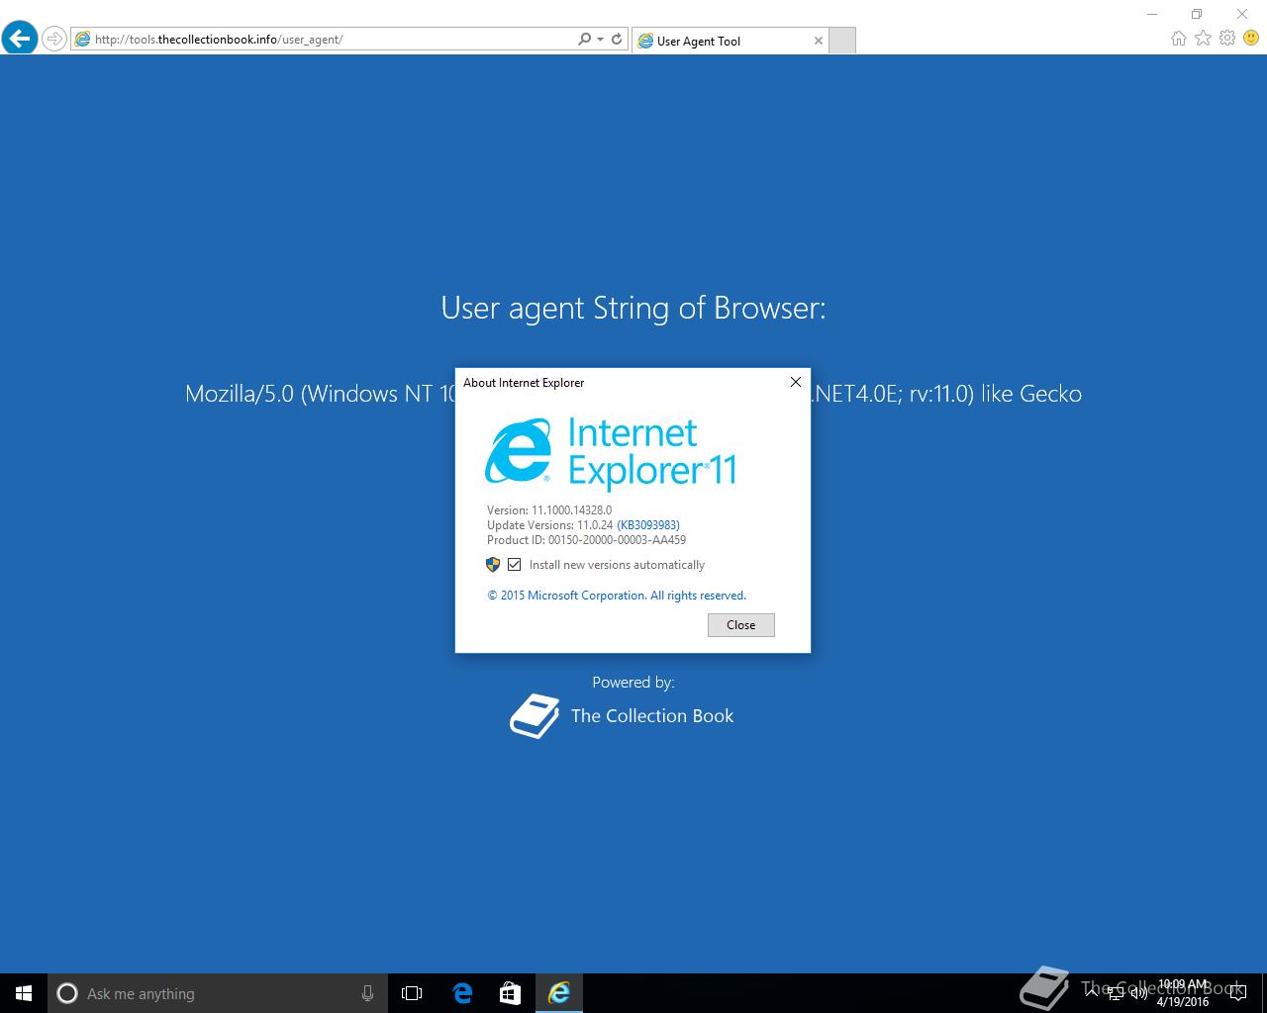
Task: Click the Ask me anything search box
Action: click(x=218, y=993)
